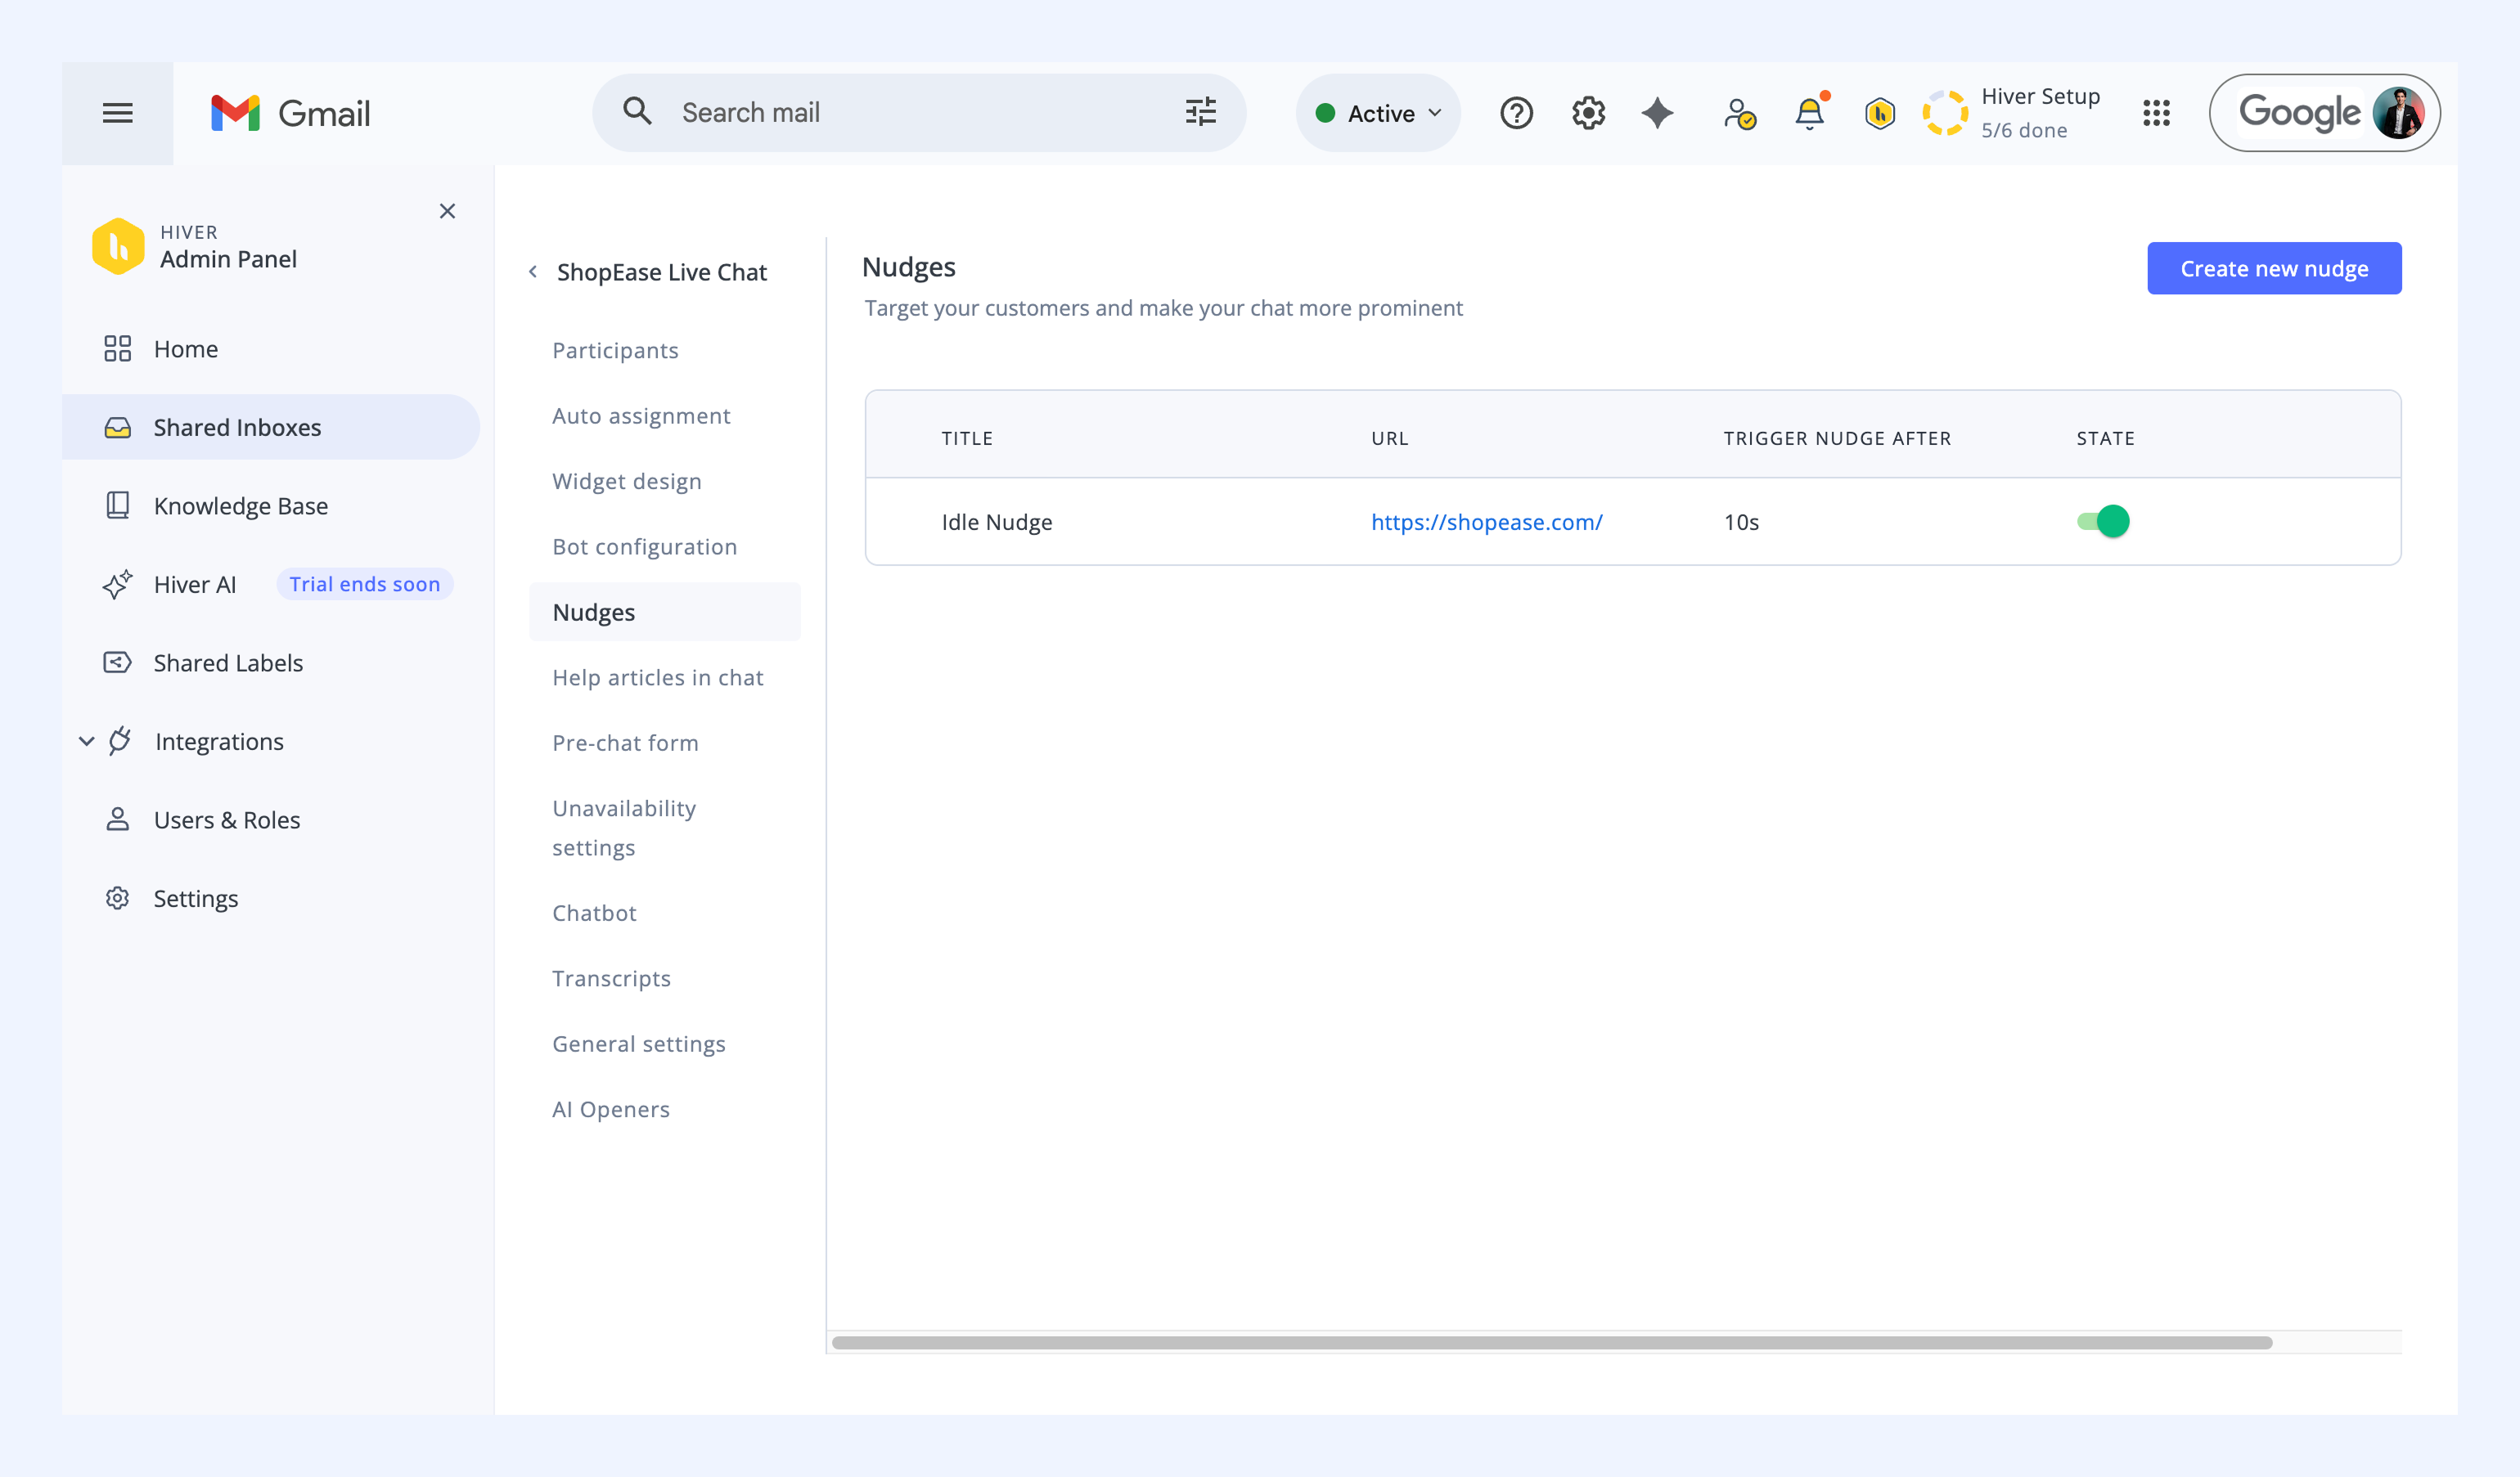Click the search magnifier icon
Screen dimensions: 2520x1477
pyautogui.click(x=637, y=112)
